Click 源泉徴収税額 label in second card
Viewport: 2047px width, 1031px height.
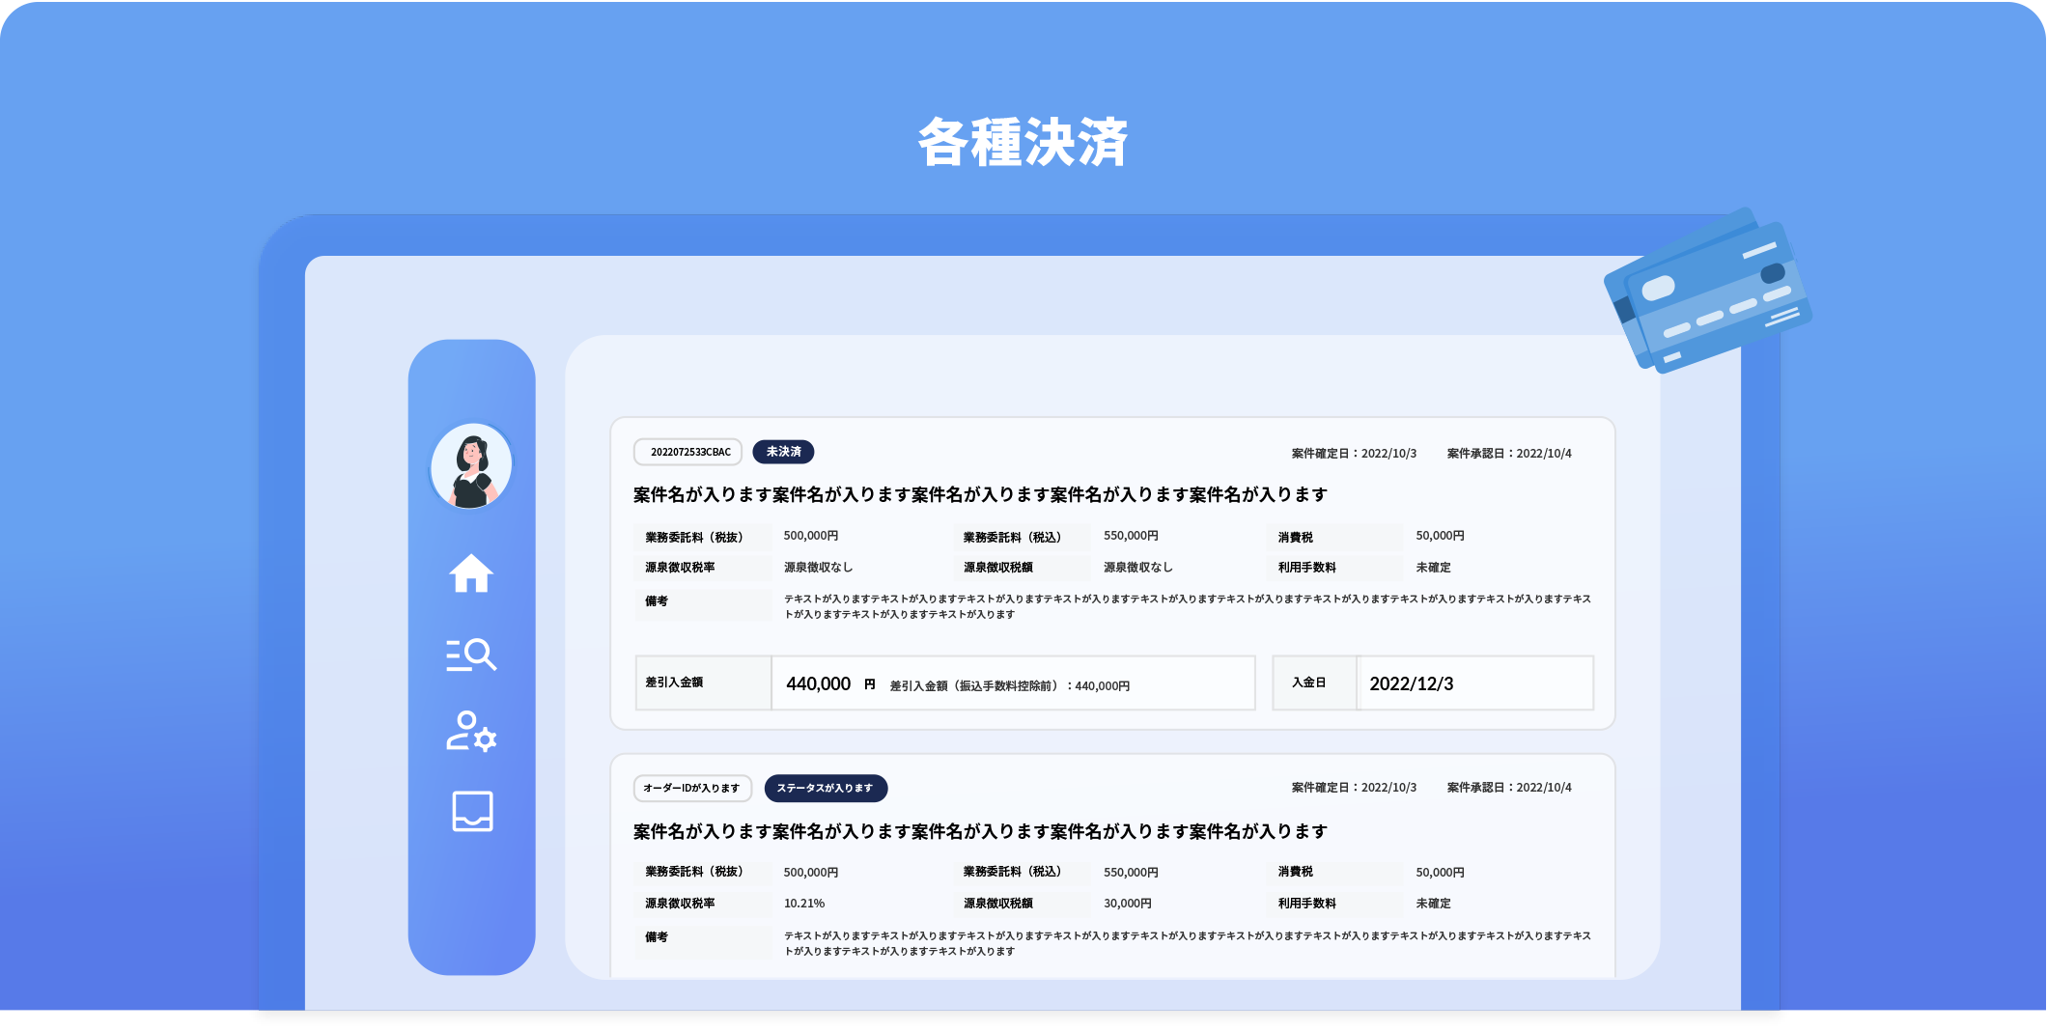(x=998, y=904)
